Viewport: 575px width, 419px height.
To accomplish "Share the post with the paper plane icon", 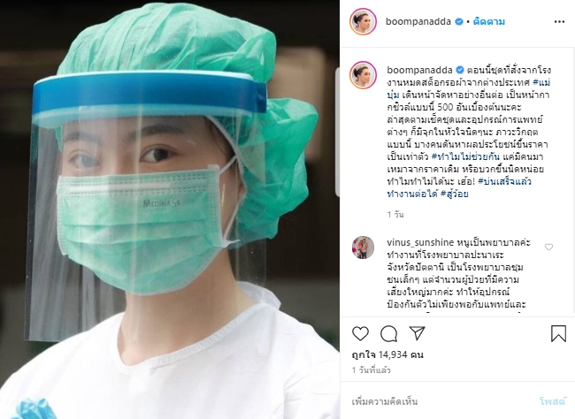I will [417, 333].
